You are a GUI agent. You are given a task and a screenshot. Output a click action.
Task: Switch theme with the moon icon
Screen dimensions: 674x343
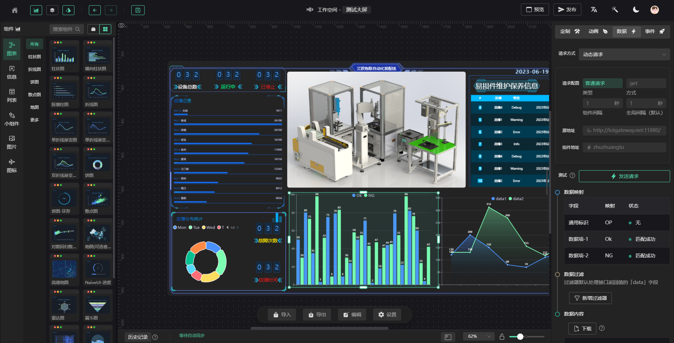click(636, 10)
